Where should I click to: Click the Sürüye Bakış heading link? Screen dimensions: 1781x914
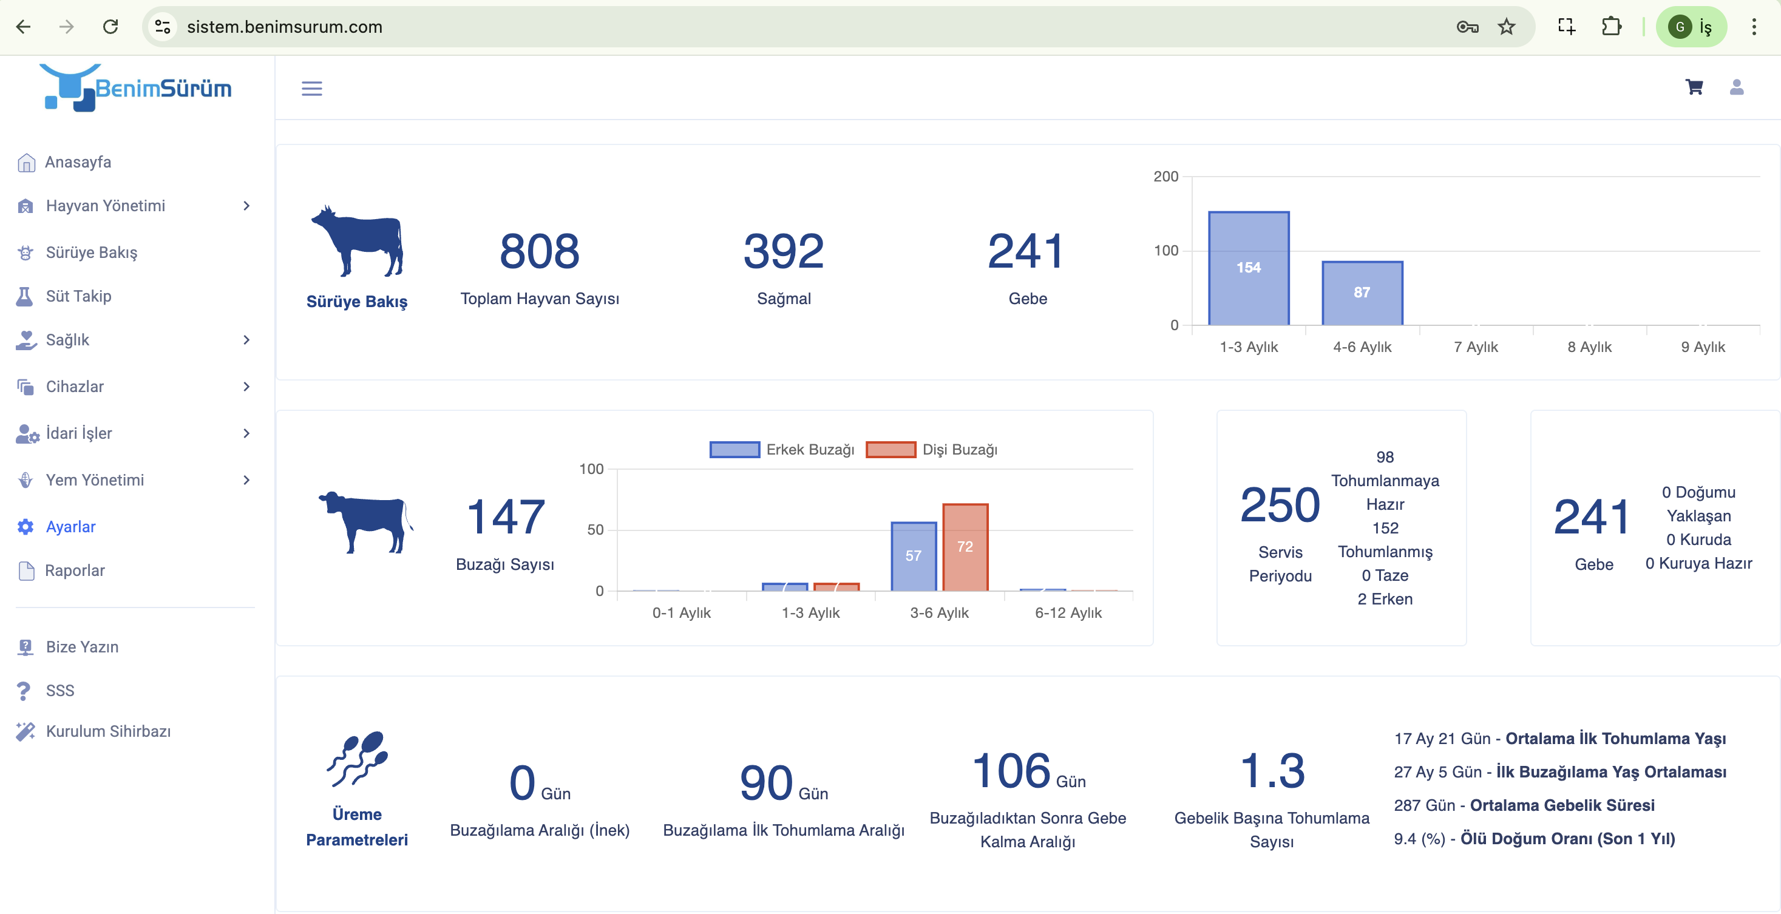coord(357,302)
